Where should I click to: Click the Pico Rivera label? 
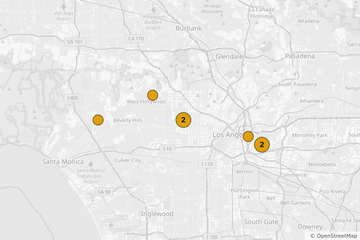[332, 191]
